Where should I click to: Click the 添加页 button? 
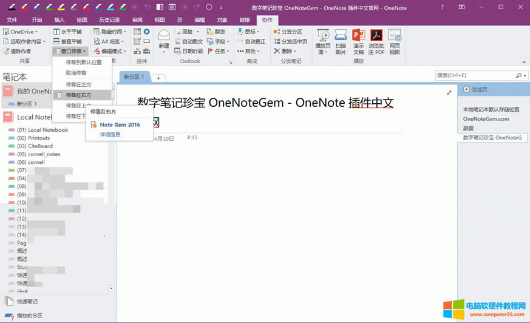pos(475,89)
